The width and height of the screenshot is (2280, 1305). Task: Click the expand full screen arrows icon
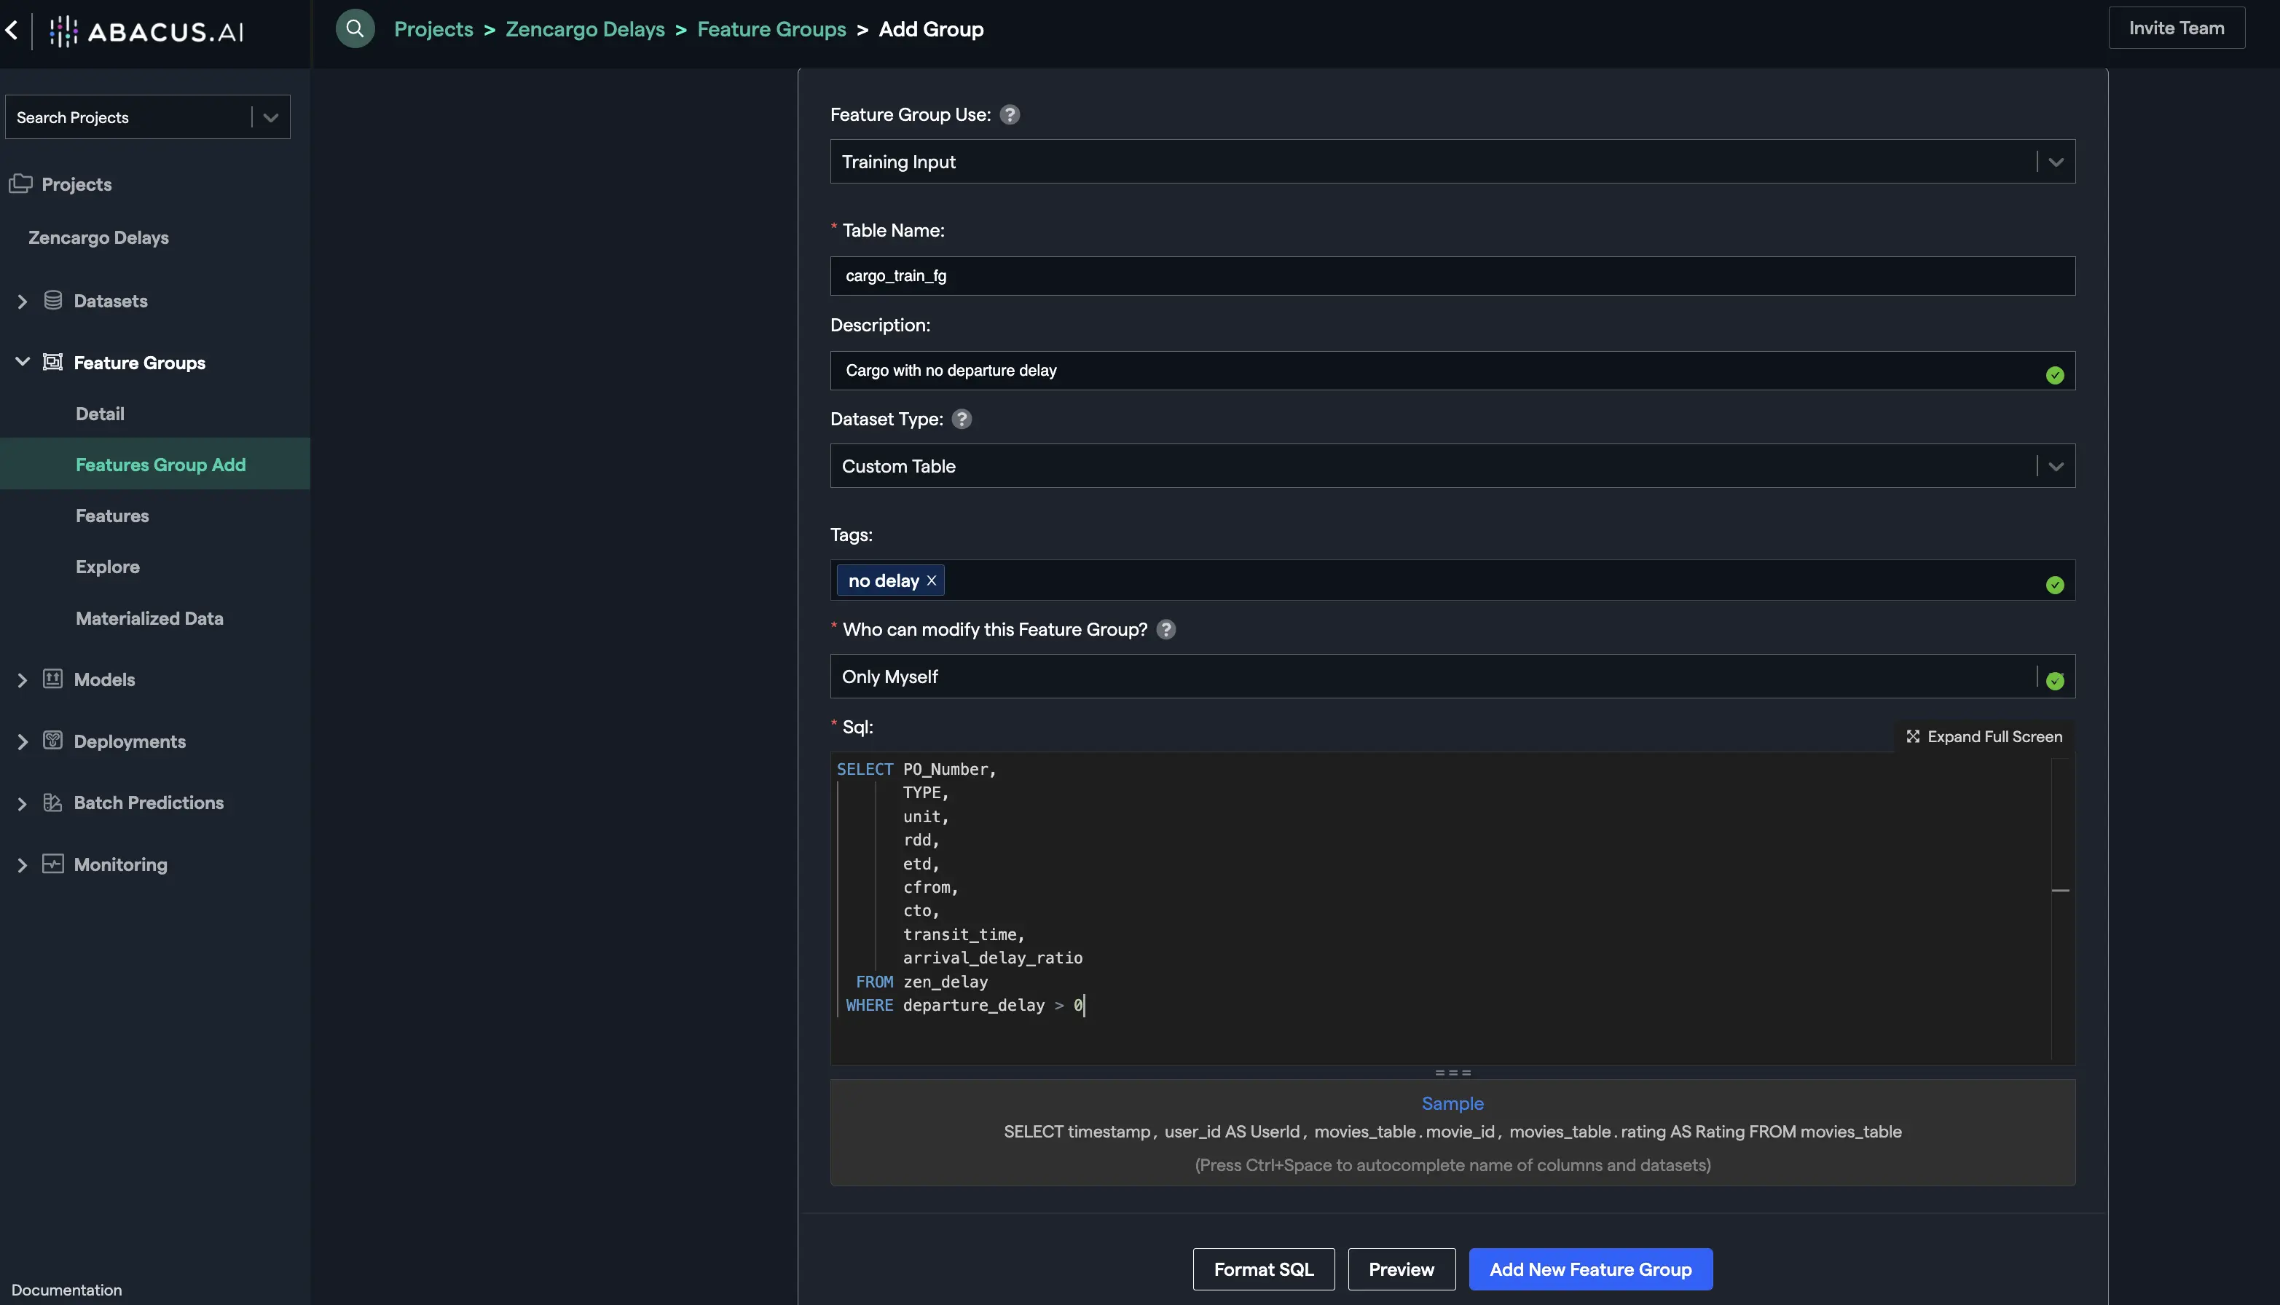[1912, 737]
